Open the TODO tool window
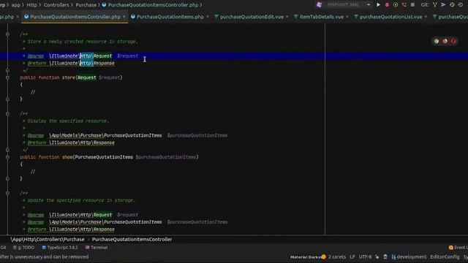The width and height of the screenshot is (468, 263). pyautogui.click(x=23, y=248)
